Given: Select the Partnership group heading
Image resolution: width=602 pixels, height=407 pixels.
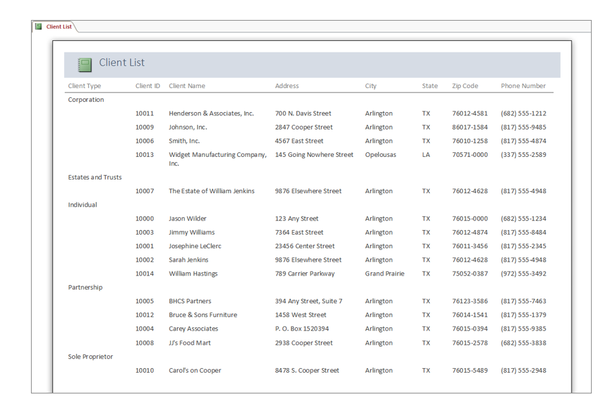Looking at the screenshot, I should pyautogui.click(x=86, y=288).
